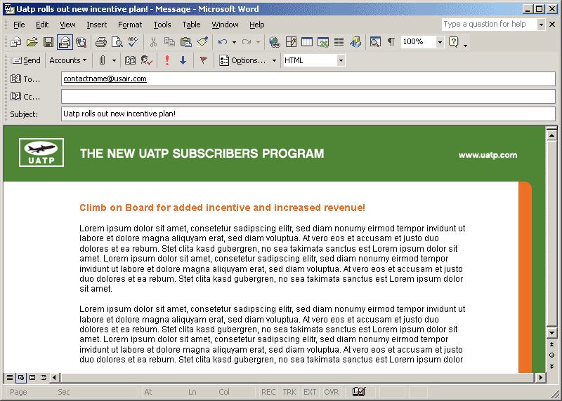
Task: Open the zoom percentage dropdown
Action: pos(440,42)
